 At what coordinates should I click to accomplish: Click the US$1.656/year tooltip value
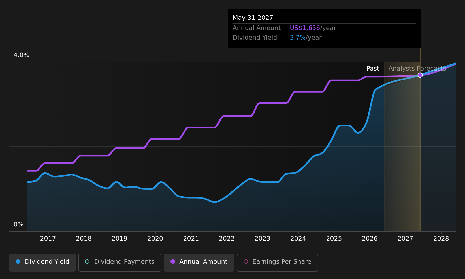point(313,28)
